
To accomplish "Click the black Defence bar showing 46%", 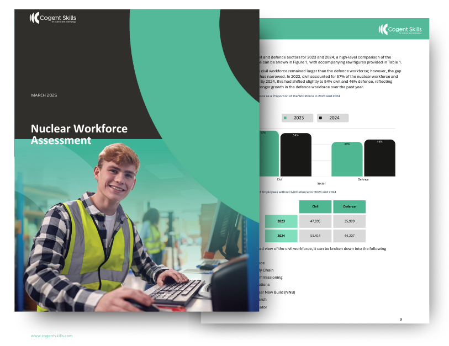I will [379, 159].
